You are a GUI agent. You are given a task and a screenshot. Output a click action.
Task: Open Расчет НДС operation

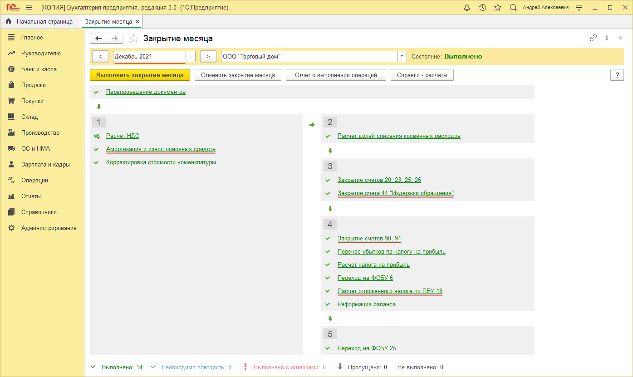123,136
